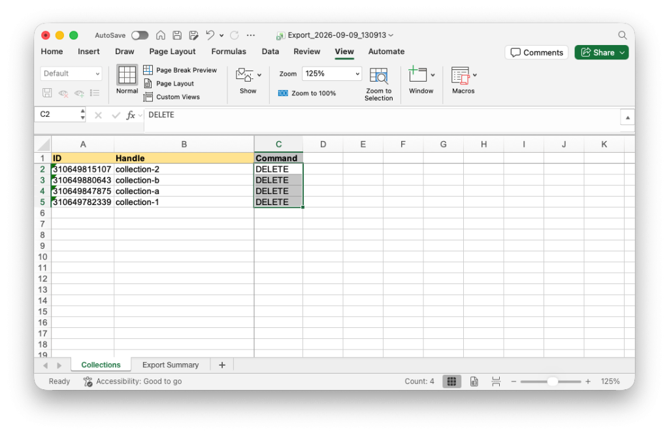Open the Page Layout ribbon tab
Viewport: 669px width, 435px height.
pos(172,51)
